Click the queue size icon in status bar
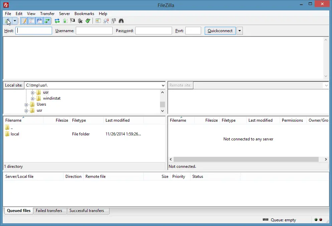Viewport: 332px width, 226px height. (266, 220)
